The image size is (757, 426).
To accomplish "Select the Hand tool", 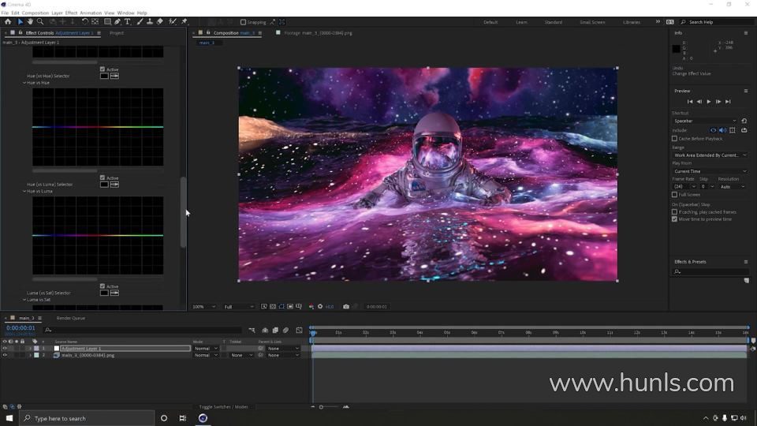I will [x=30, y=22].
